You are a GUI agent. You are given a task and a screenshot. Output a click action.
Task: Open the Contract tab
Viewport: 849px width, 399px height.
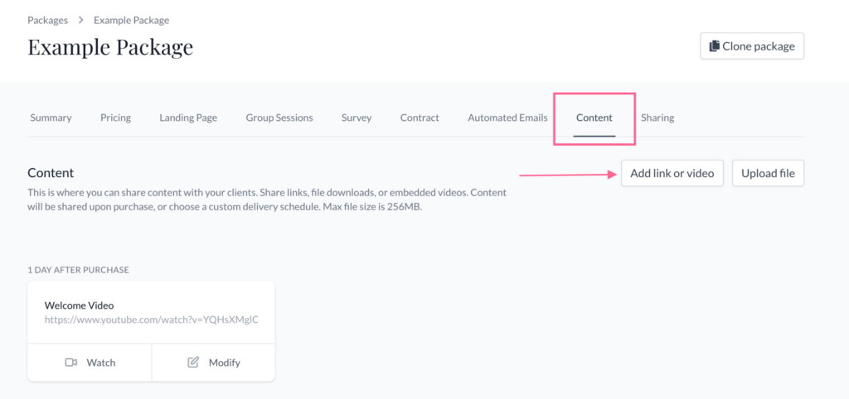pyautogui.click(x=420, y=118)
